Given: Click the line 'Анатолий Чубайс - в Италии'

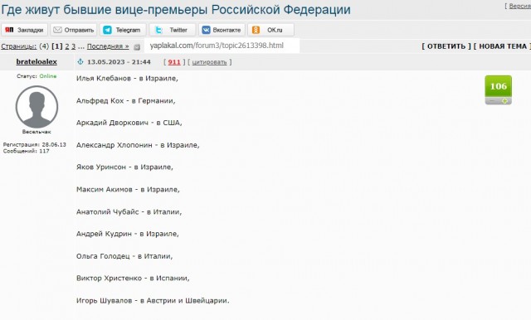Looking at the screenshot, I should [129, 211].
